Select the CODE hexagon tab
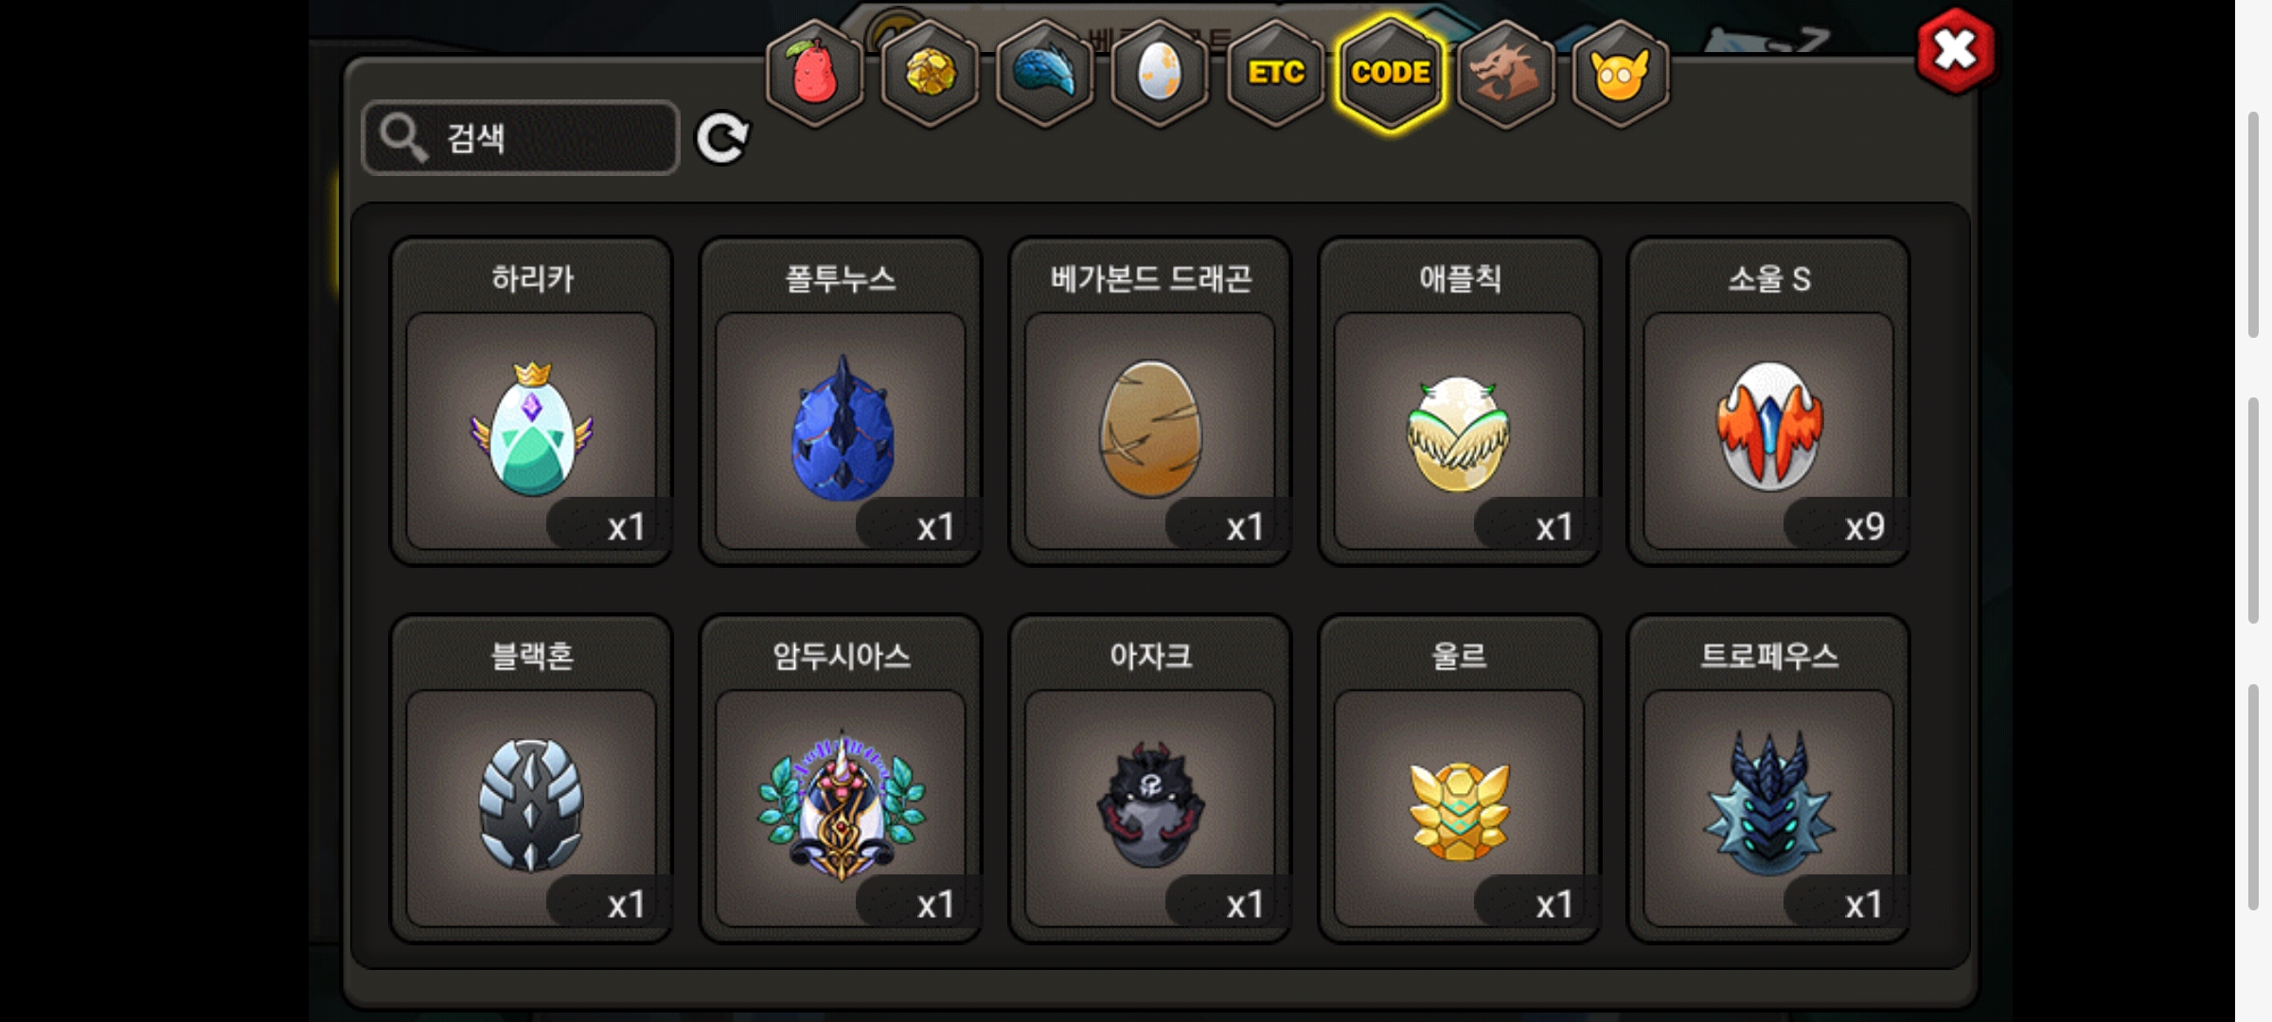The image size is (2272, 1022). tap(1391, 73)
